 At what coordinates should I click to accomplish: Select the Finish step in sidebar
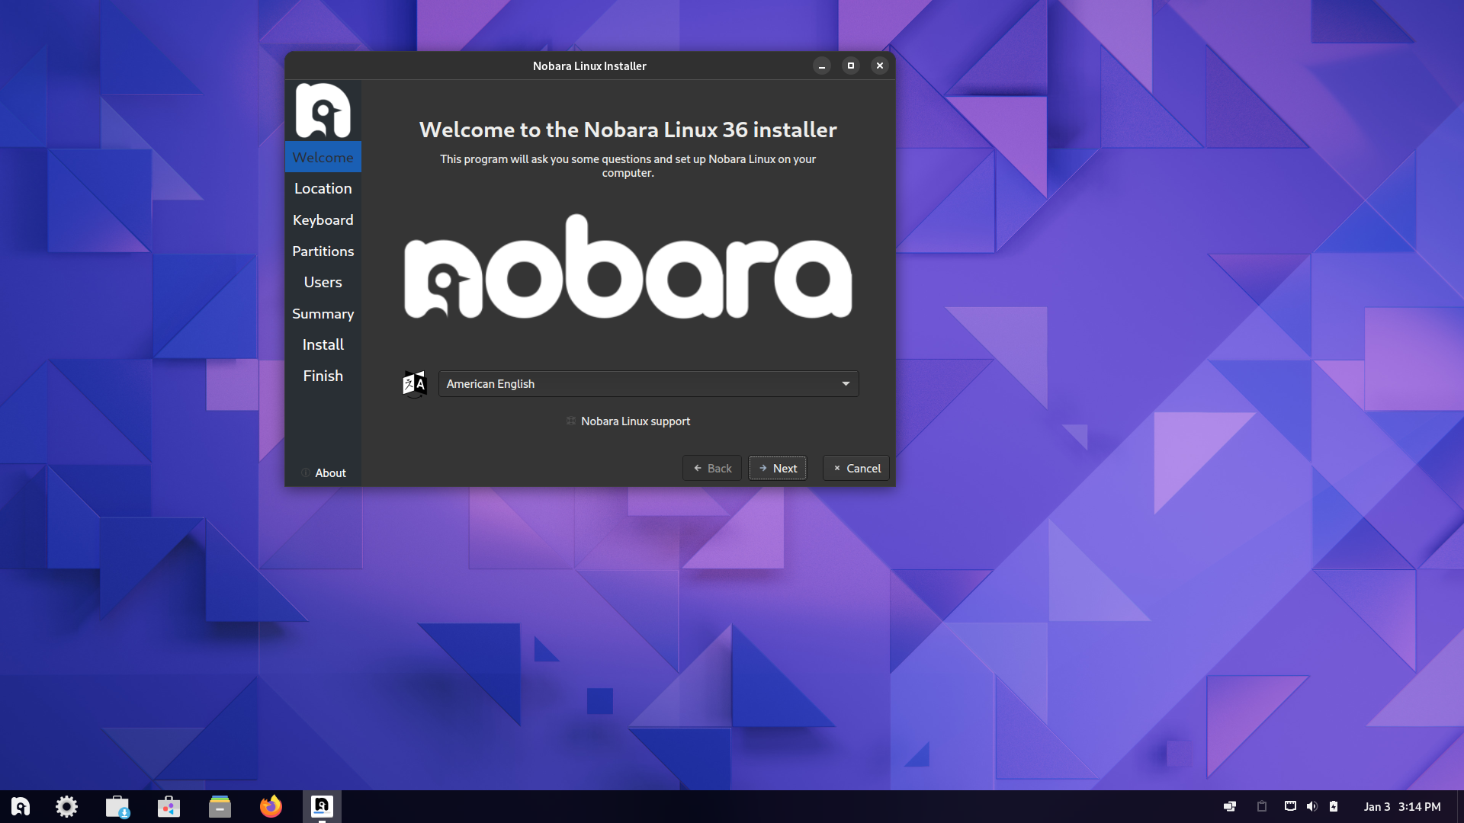pos(323,376)
